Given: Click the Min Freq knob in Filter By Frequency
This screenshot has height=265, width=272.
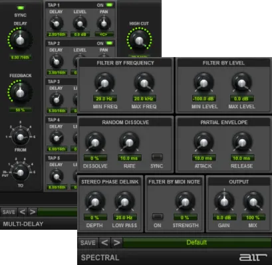Looking at the screenshot, I should point(104,83).
